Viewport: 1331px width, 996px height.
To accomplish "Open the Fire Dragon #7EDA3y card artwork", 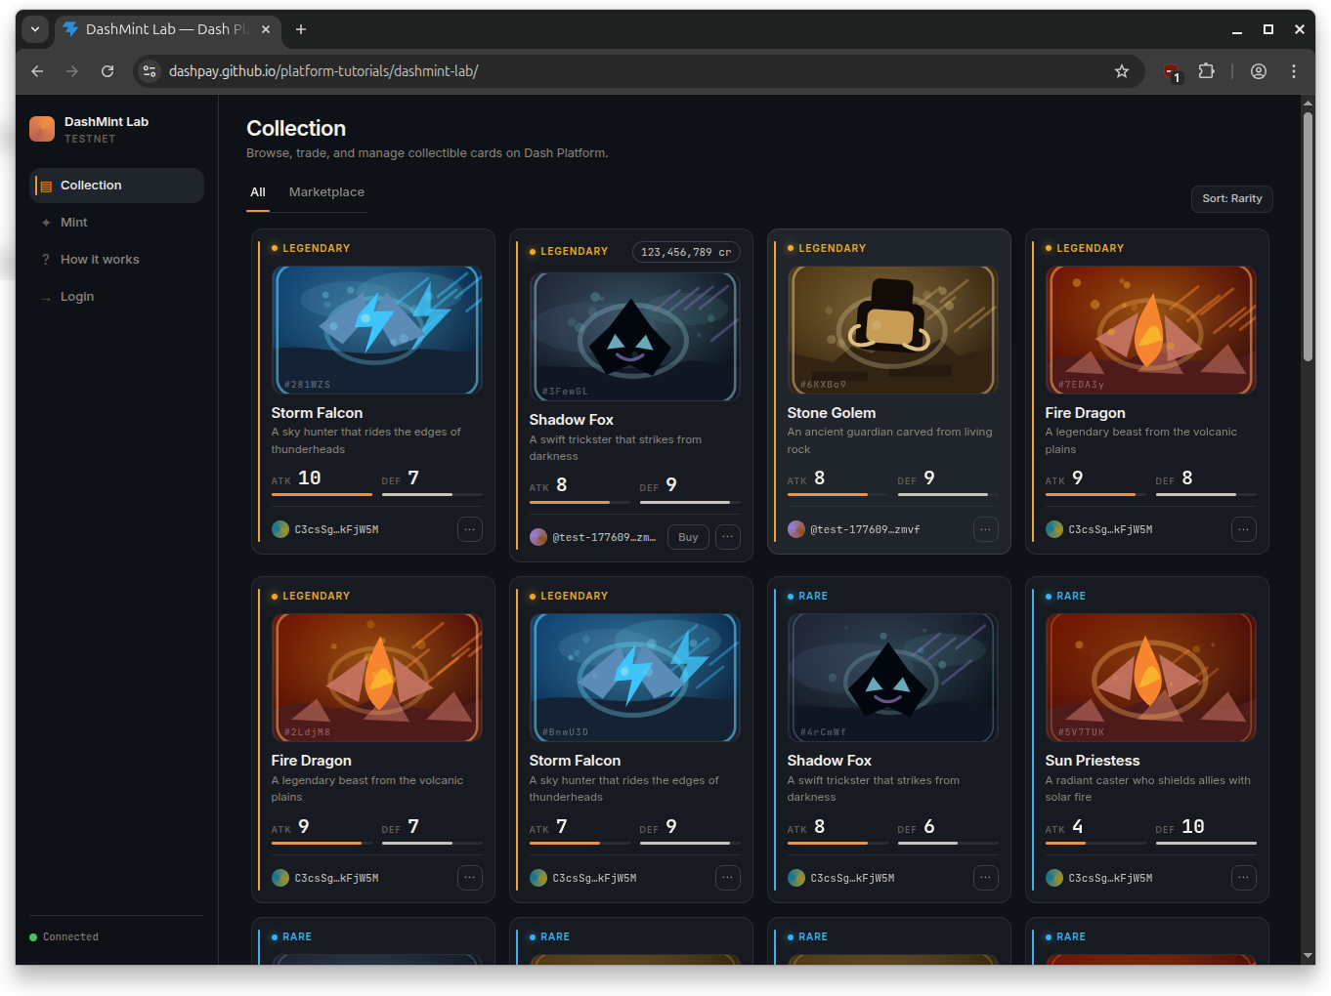I will point(1151,330).
